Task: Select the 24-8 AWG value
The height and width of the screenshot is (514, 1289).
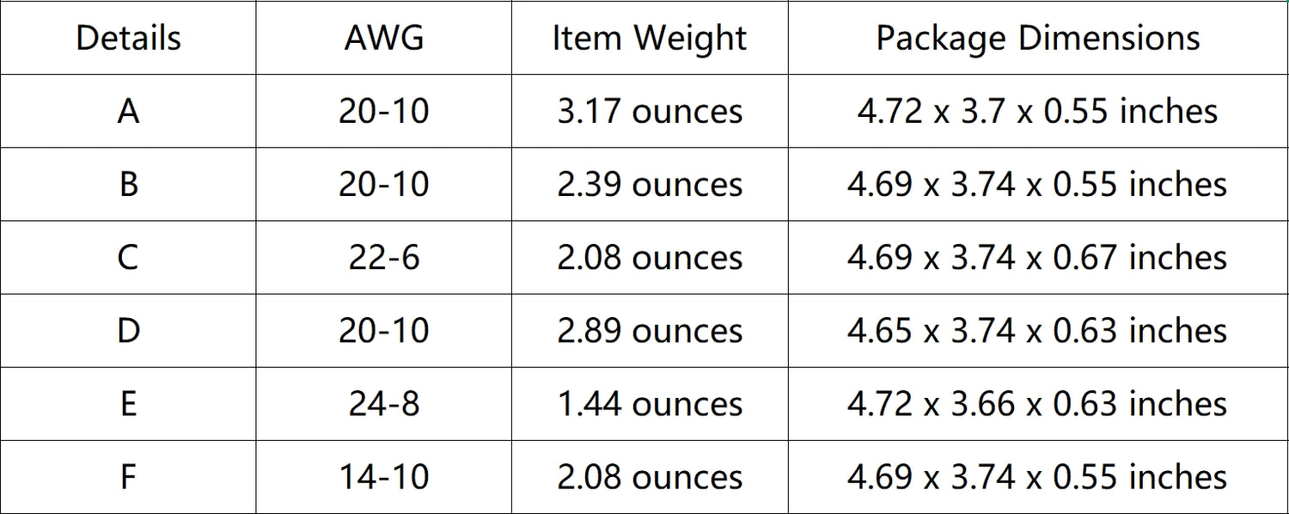Action: click(383, 404)
